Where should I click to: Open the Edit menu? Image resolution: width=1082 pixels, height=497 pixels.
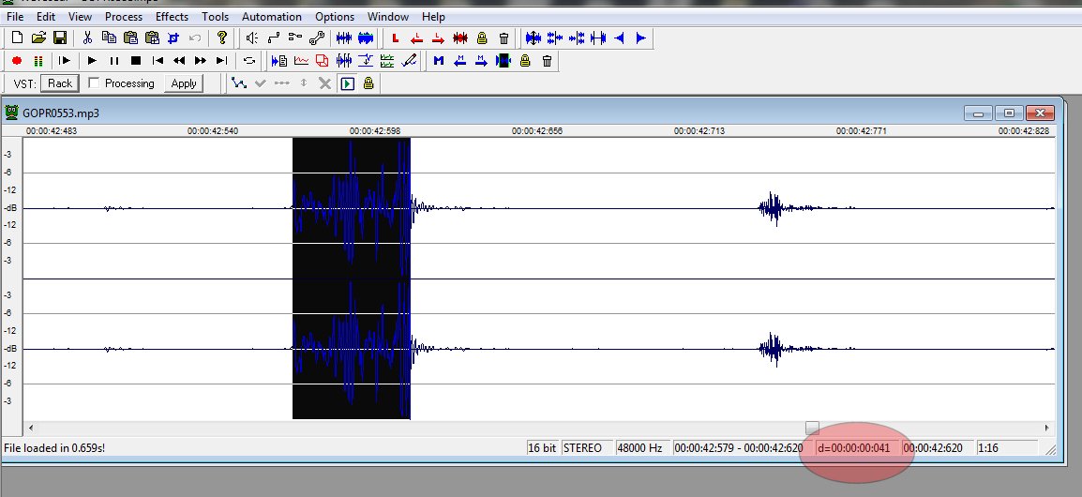pyautogui.click(x=46, y=17)
